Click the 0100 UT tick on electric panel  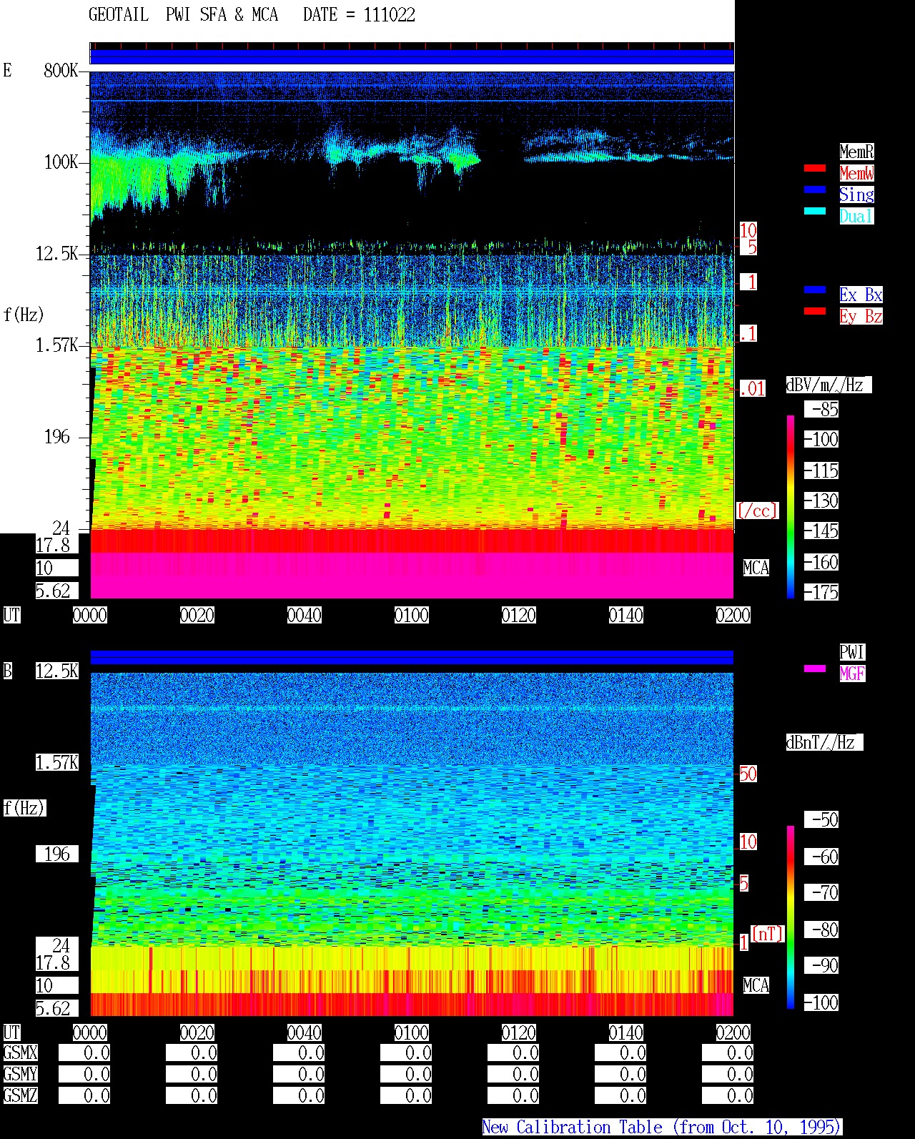tap(412, 615)
